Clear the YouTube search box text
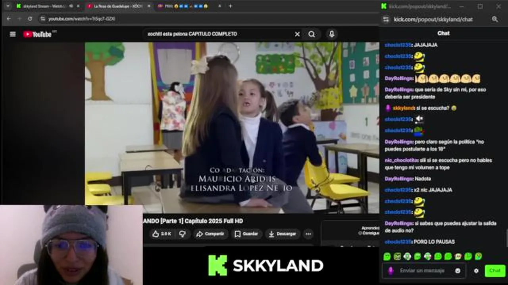Screen dimensions: 508x285 [297, 34]
